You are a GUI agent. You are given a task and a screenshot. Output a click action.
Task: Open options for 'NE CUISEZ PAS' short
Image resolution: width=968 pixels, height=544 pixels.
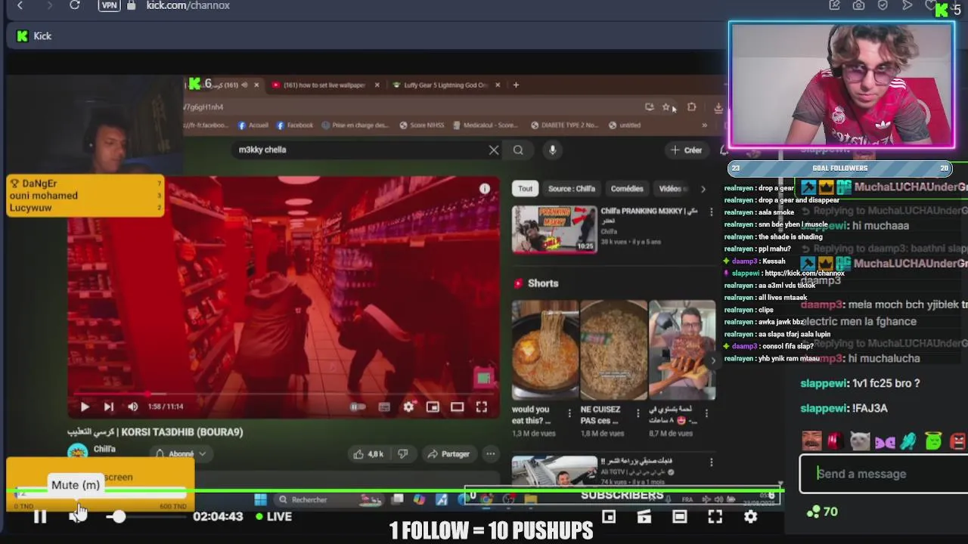point(638,413)
